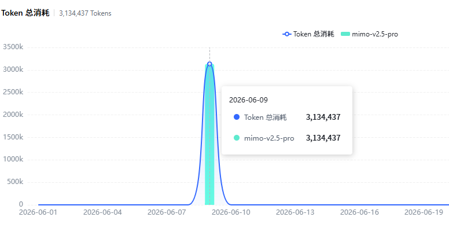Click the green mimo-v2.5-pro bar
Viewport: 449px width, 228px height.
click(209, 135)
